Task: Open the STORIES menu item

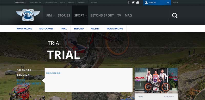Action: [64, 16]
